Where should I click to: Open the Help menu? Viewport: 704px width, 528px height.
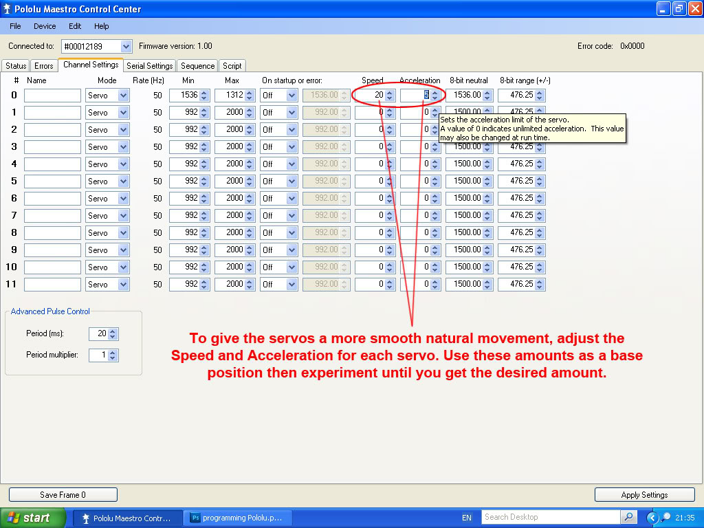102,26
